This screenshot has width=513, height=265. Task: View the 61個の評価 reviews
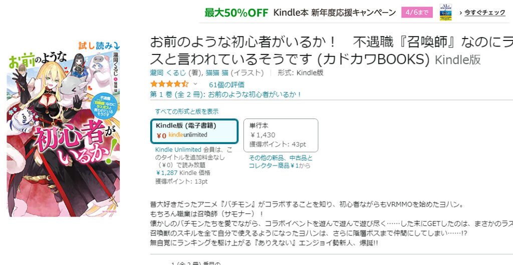click(x=226, y=84)
